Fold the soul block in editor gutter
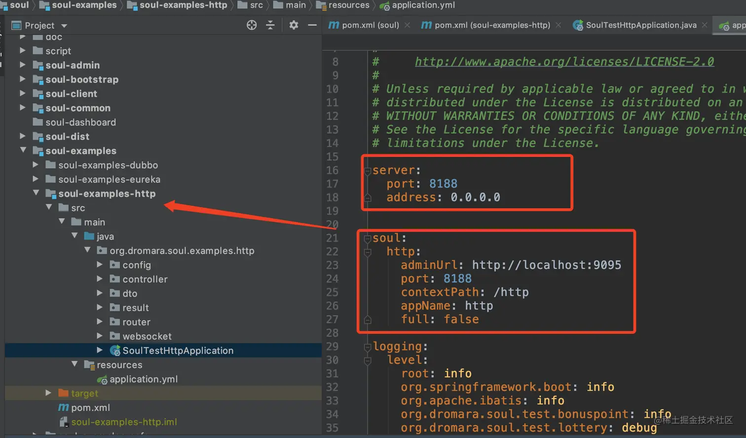Image resolution: width=746 pixels, height=438 pixels. coord(368,239)
